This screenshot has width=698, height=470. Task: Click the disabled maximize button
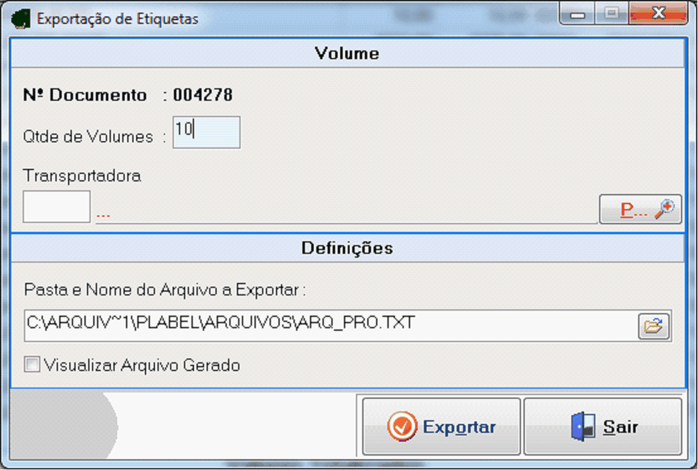(x=612, y=13)
